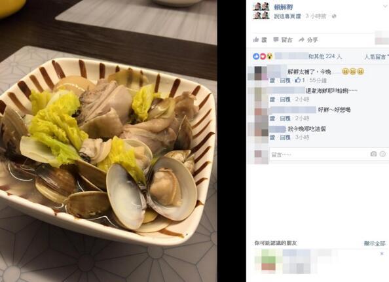Reply to the comment 我今晚耶吃這個
The width and height of the screenshot is (389, 282).
285,137
